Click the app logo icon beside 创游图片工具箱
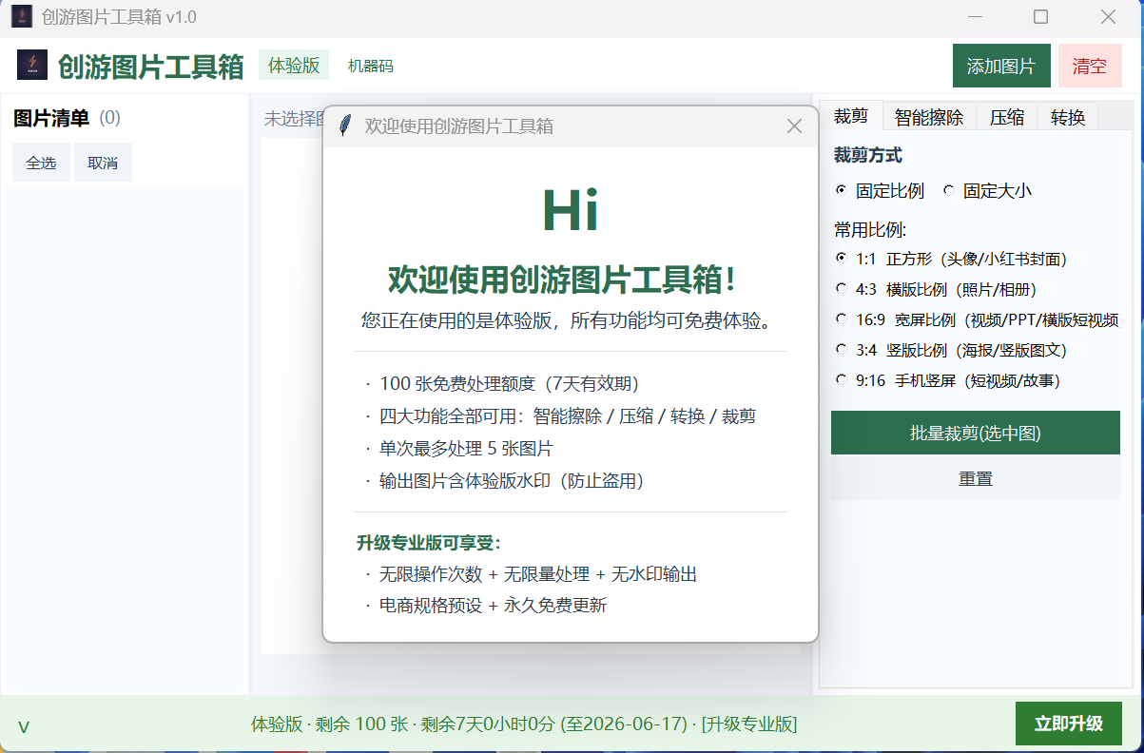This screenshot has width=1144, height=753. (x=32, y=65)
